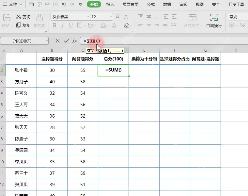Expand quick access toolbar customize arrow
This screenshot has height=196, width=248.
tap(81, 5)
